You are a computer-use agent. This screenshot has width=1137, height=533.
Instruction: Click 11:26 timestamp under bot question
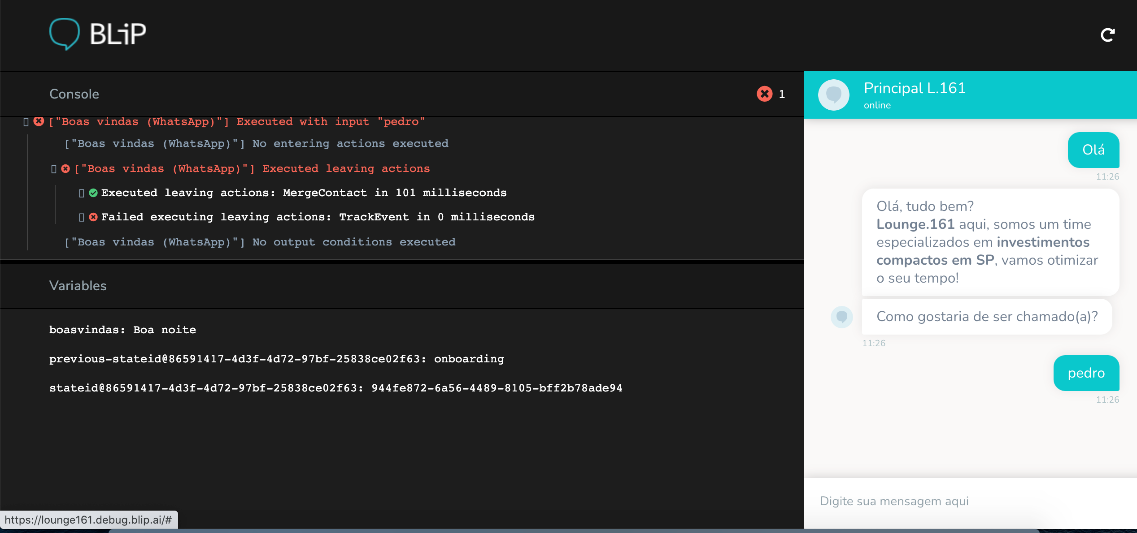pyautogui.click(x=874, y=343)
